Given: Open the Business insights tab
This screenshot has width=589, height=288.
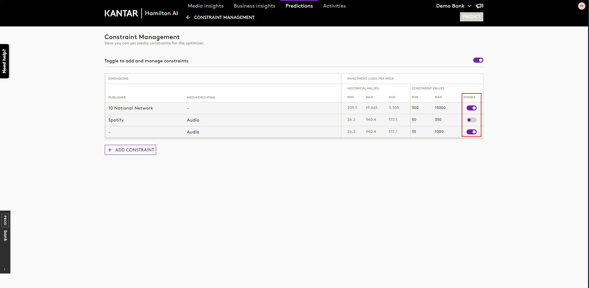Looking at the screenshot, I should coord(254,6).
